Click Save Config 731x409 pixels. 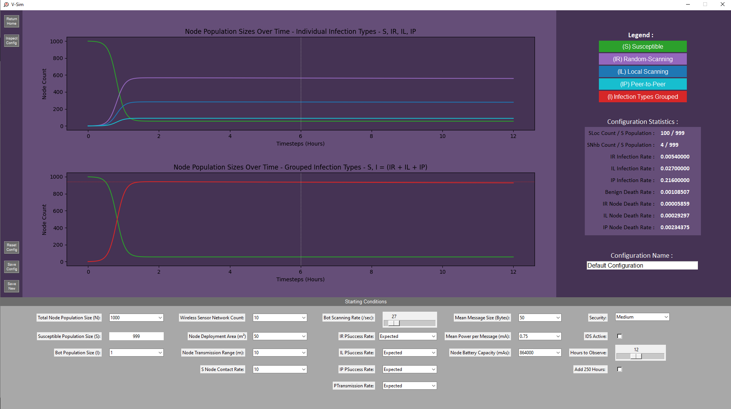pos(11,267)
